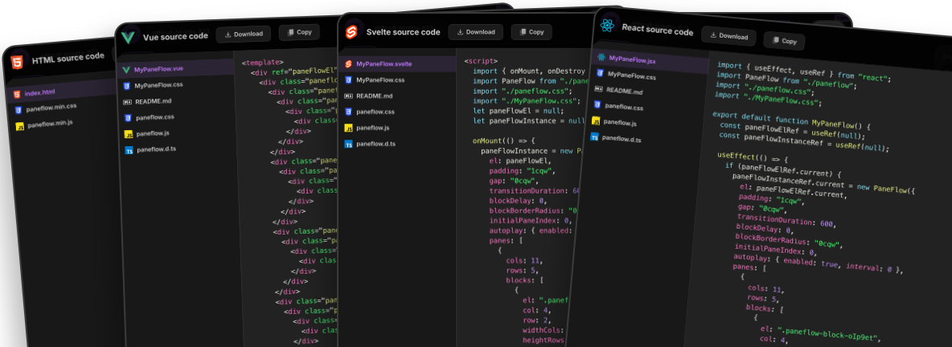
Task: Click "export default function MyPaneFlow()" in React code
Action: tap(792, 120)
